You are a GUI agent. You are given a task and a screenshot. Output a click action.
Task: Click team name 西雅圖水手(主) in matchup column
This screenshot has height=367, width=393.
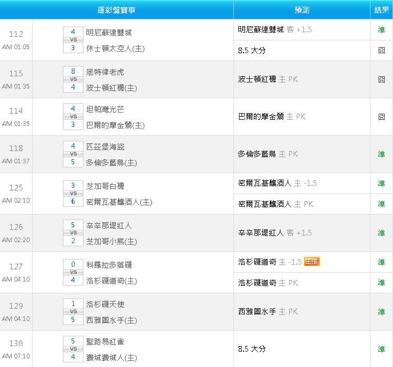(112, 320)
